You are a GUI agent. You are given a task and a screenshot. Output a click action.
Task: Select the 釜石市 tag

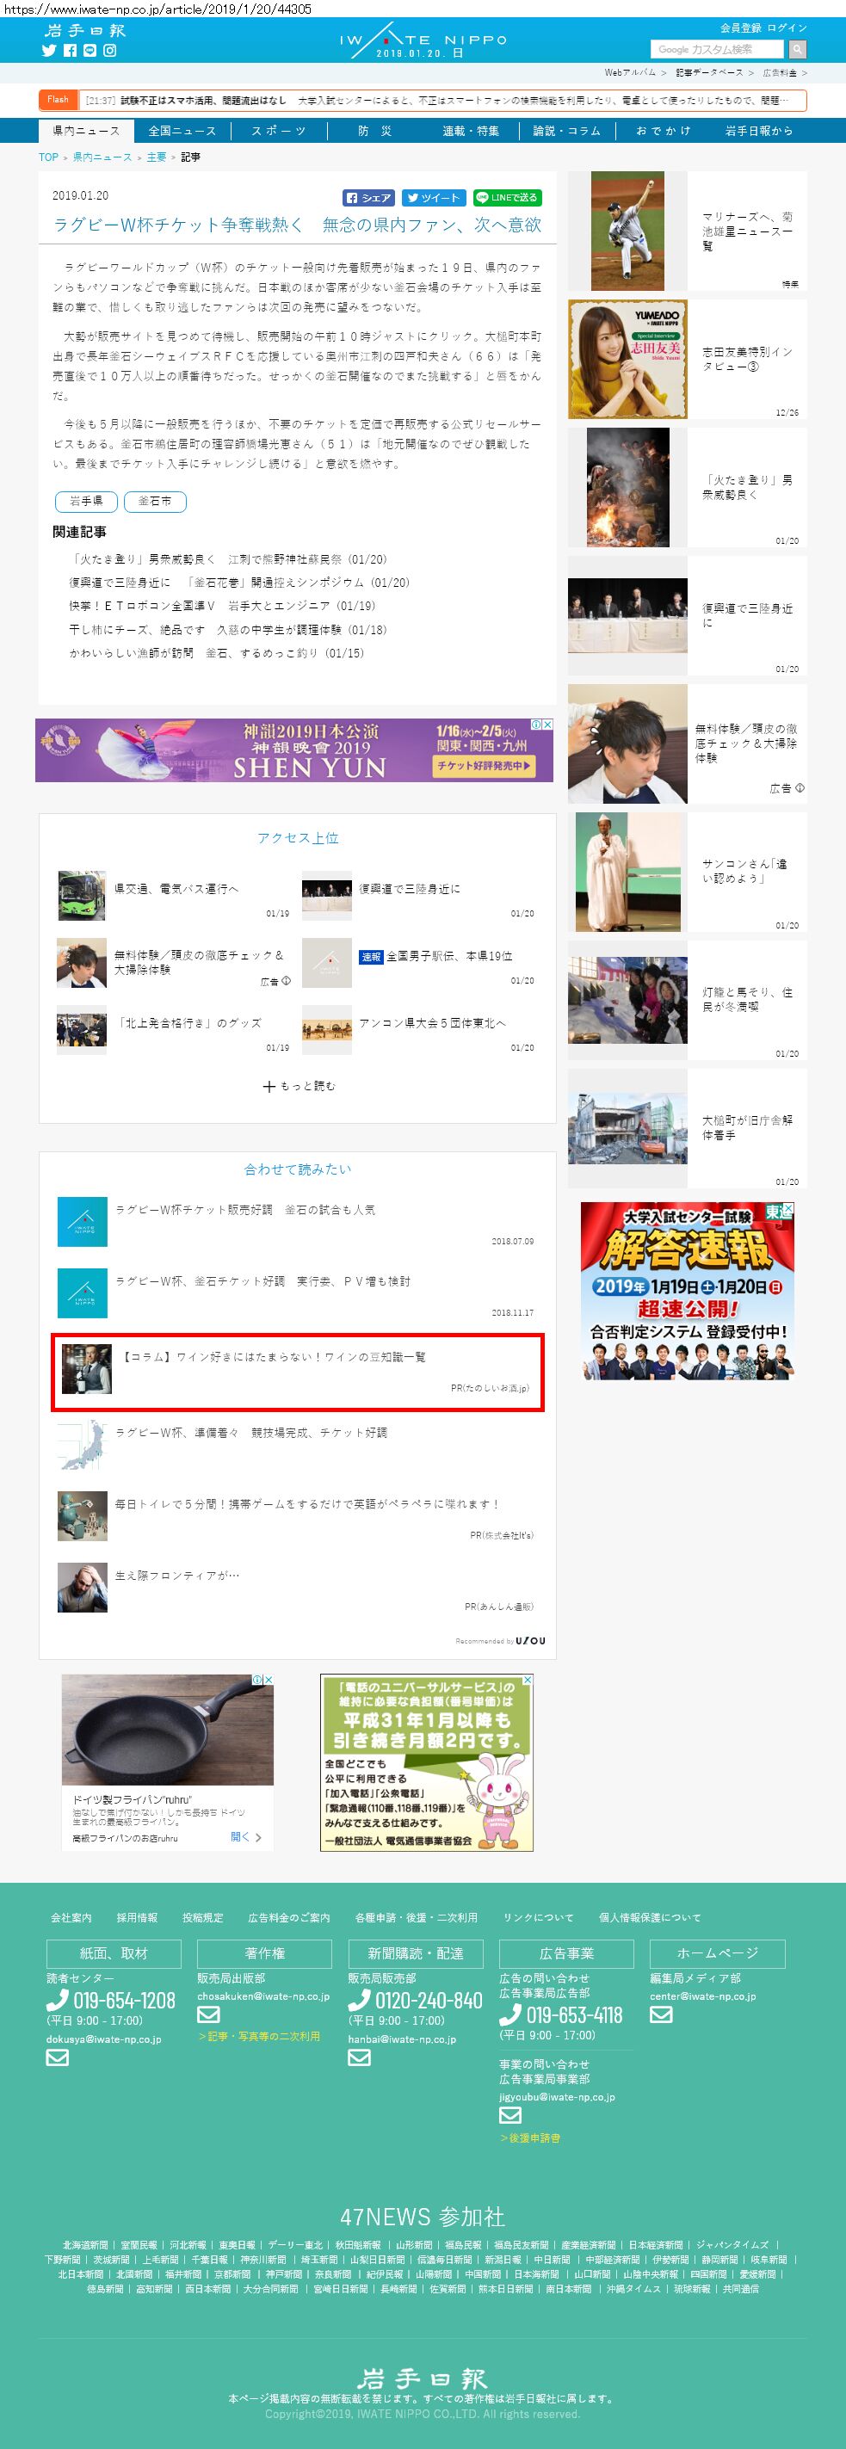pyautogui.click(x=155, y=501)
